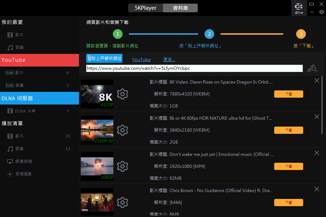
Task: Open the DLNA settings icon
Action: click(x=299, y=8)
